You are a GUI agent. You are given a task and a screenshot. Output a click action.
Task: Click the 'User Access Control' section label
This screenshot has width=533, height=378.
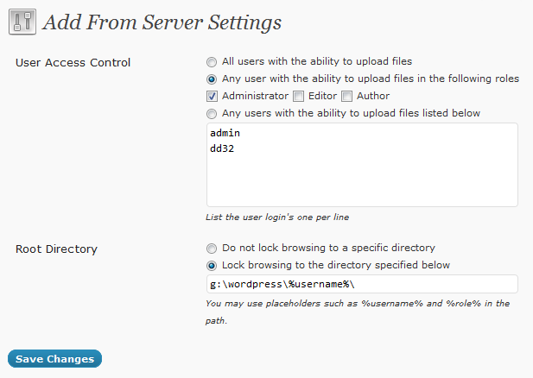pyautogui.click(x=73, y=62)
